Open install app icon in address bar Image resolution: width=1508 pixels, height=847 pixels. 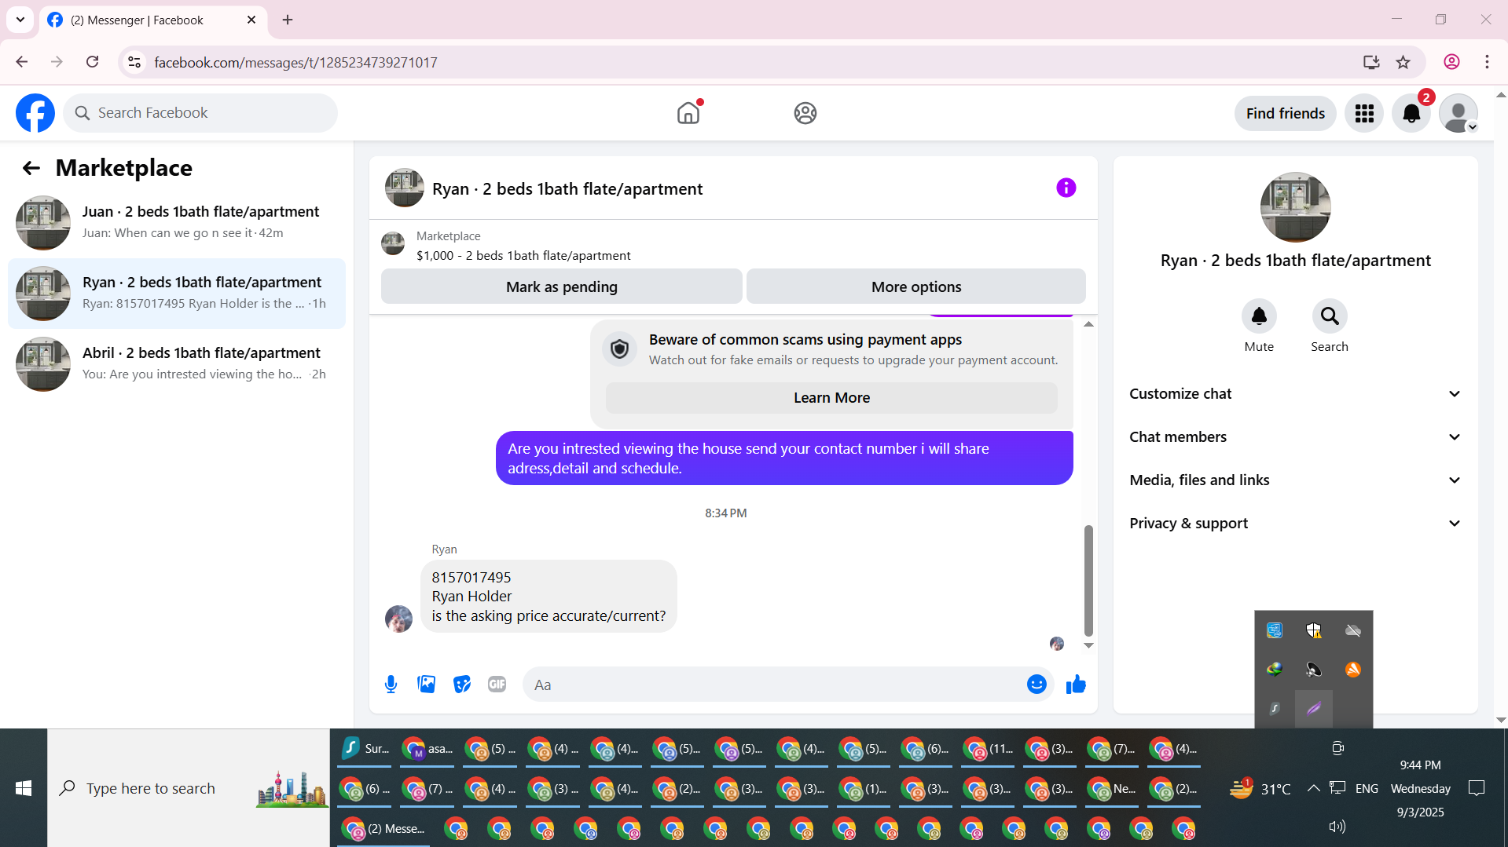[1371, 62]
